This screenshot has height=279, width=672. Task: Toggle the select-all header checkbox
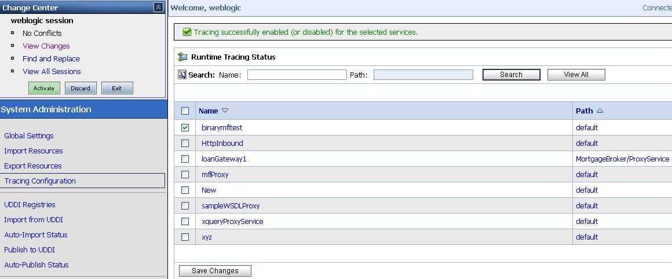tap(185, 111)
